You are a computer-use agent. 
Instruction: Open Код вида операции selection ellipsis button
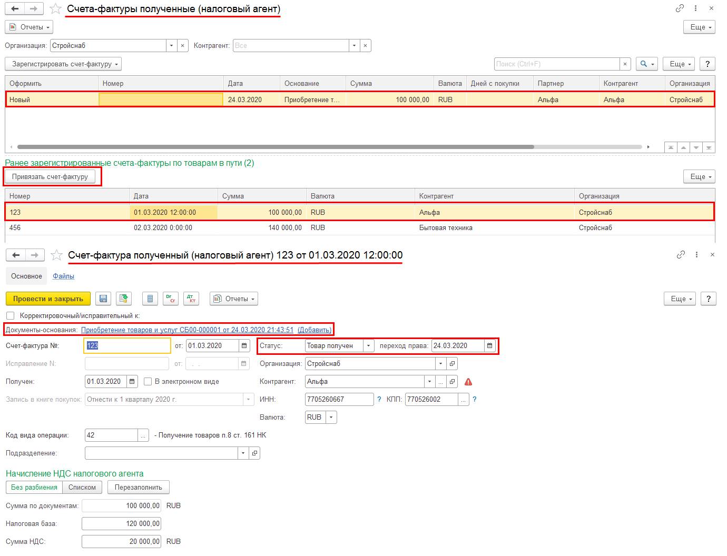(143, 435)
